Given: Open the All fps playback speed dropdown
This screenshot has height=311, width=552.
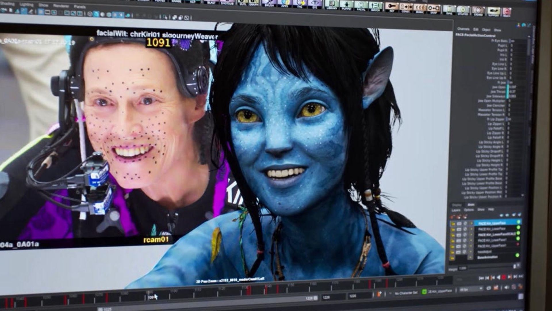Looking at the screenshot, I should [470, 289].
